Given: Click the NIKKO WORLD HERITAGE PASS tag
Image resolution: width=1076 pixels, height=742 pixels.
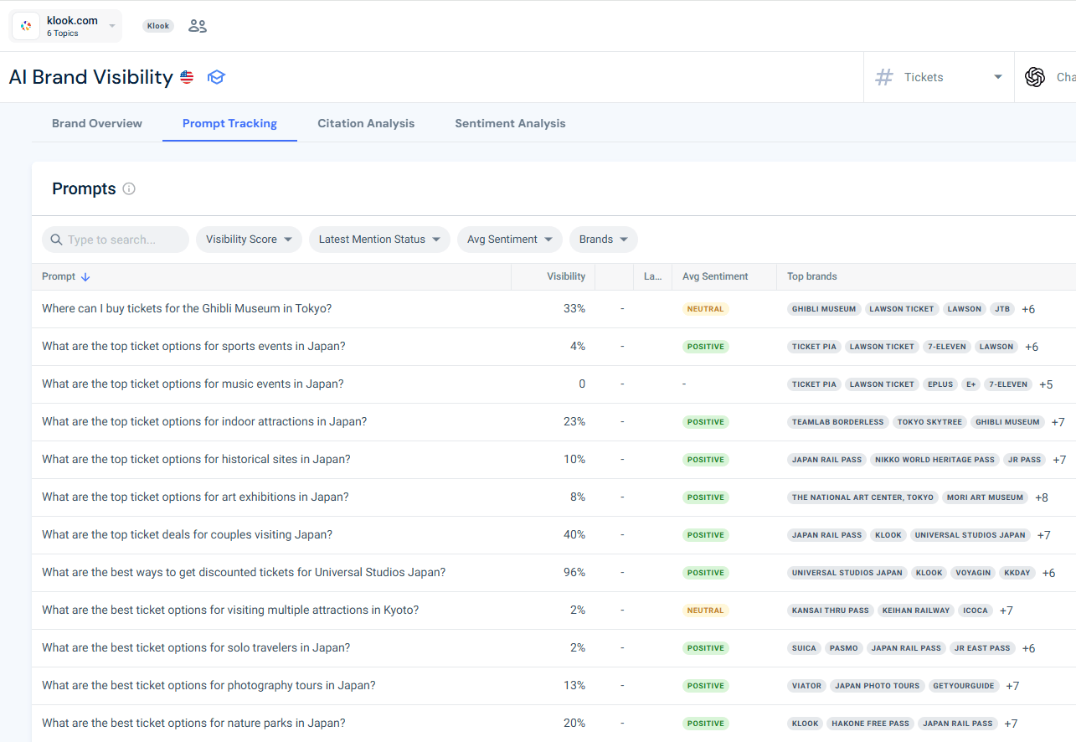Looking at the screenshot, I should click(934, 460).
